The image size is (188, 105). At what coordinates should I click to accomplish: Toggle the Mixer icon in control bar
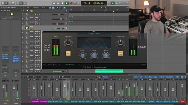pyautogui.click(x=21, y=3)
